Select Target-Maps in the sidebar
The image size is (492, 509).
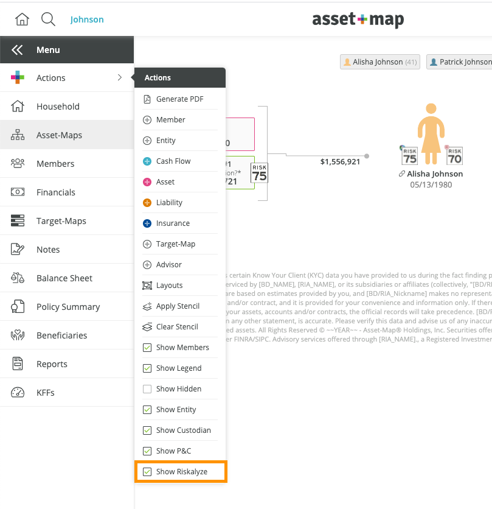(x=62, y=220)
